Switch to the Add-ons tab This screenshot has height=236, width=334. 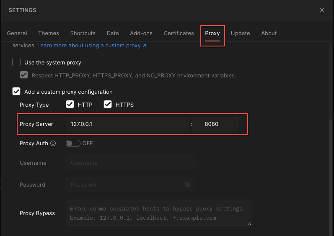click(141, 33)
